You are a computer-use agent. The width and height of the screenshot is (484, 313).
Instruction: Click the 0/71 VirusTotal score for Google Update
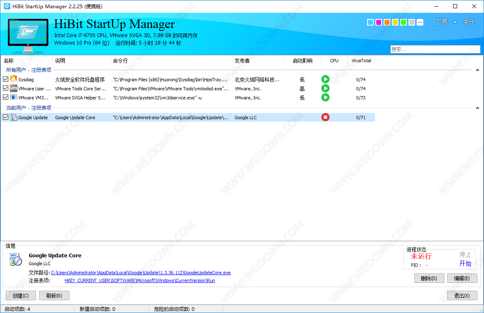(x=361, y=118)
